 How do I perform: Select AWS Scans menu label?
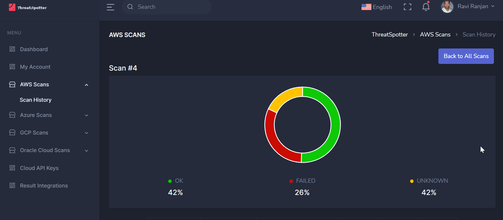(34, 84)
